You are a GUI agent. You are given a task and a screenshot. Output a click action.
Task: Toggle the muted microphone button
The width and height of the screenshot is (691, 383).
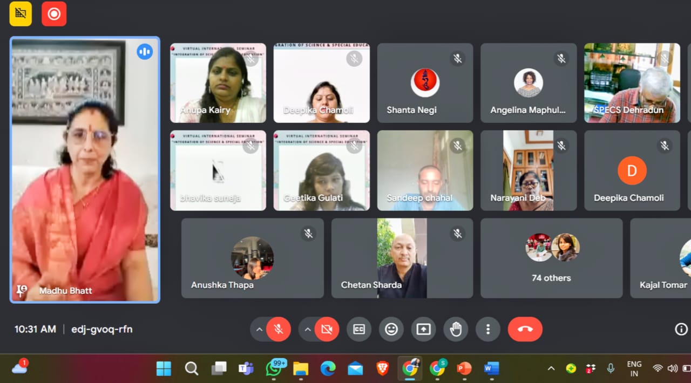[279, 329]
